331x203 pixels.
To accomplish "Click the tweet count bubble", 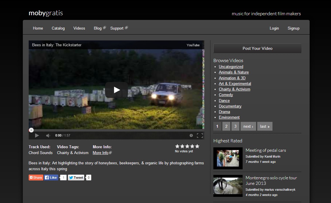I will (89, 178).
